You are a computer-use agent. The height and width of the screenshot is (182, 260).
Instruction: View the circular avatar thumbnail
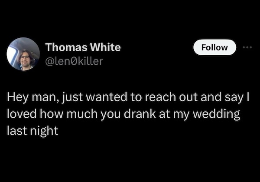tap(23, 54)
